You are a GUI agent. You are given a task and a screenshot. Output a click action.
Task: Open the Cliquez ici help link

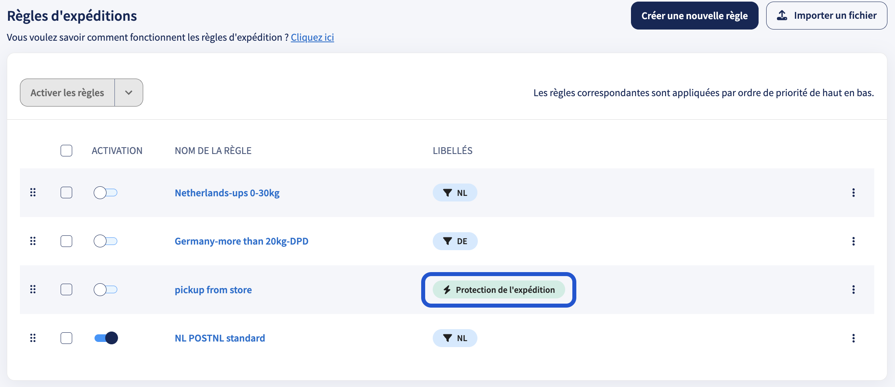pos(312,37)
